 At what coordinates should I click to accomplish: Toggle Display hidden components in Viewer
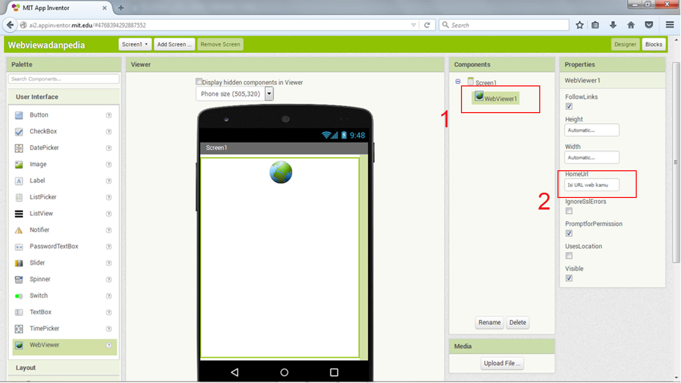pyautogui.click(x=199, y=82)
